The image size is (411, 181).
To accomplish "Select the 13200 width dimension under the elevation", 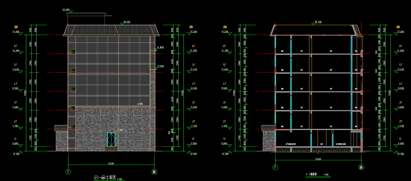I will (111, 164).
